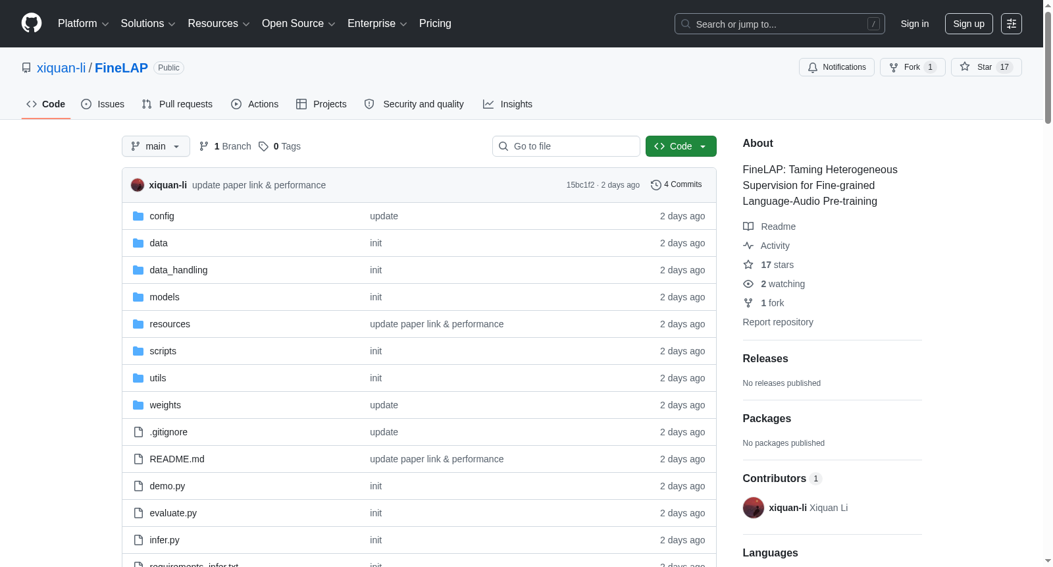Open the Pull requests tab
This screenshot has height=567, width=1053.
tap(177, 104)
